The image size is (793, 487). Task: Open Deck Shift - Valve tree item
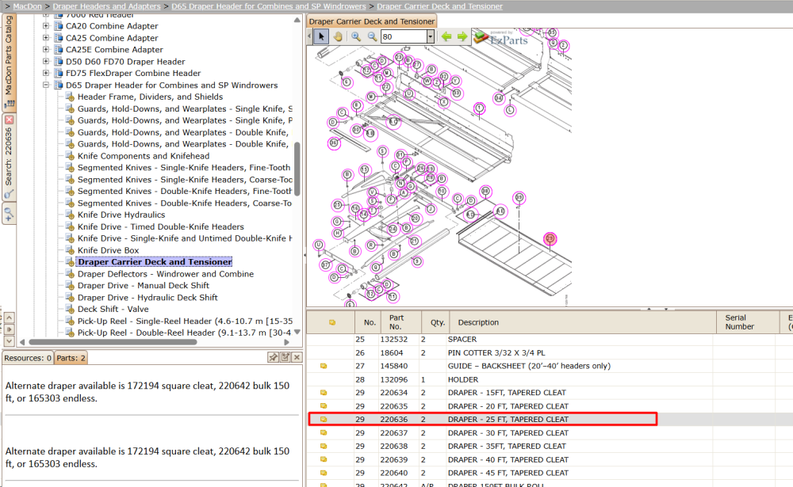tap(113, 309)
